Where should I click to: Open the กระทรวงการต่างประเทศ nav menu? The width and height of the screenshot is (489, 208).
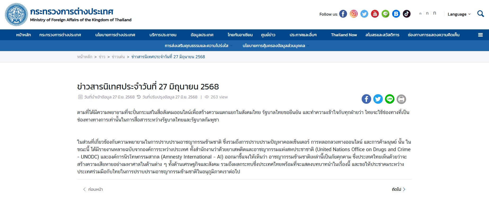(x=60, y=35)
